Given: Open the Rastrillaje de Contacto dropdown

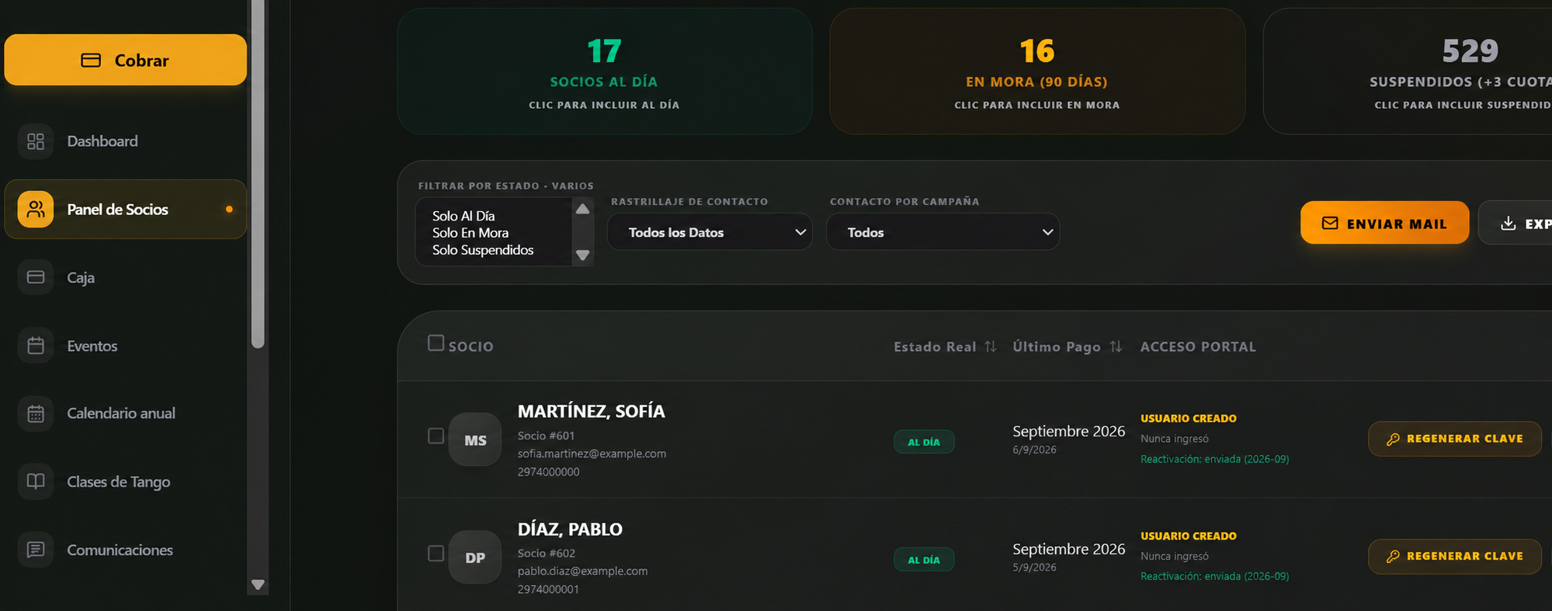Looking at the screenshot, I should point(710,232).
